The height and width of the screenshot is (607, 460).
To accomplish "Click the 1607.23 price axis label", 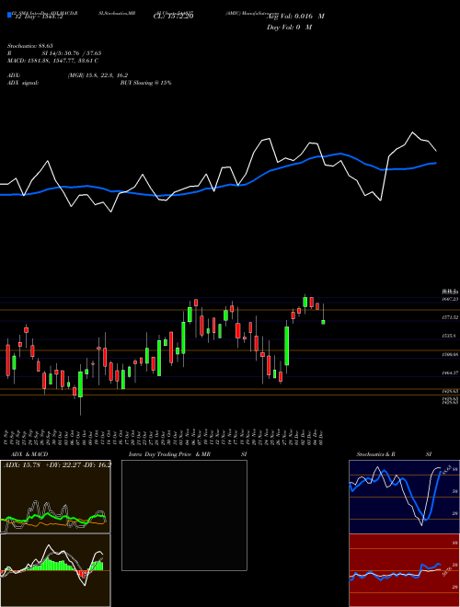I will 450,299.
